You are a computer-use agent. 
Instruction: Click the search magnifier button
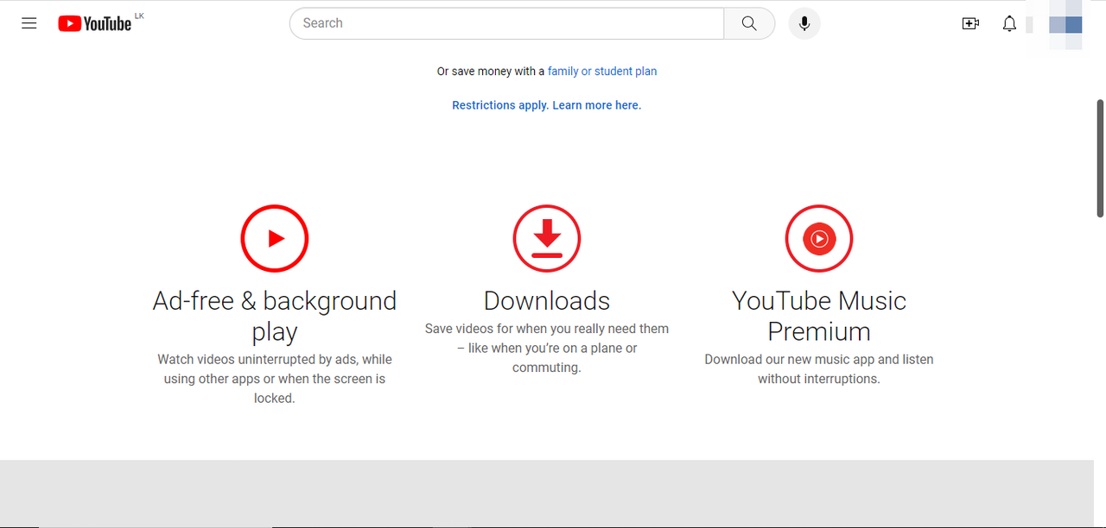[749, 23]
